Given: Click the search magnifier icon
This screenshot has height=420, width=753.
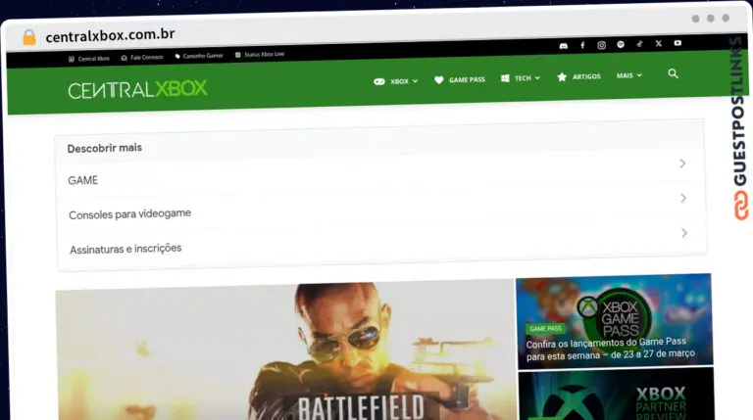Looking at the screenshot, I should click(x=673, y=73).
